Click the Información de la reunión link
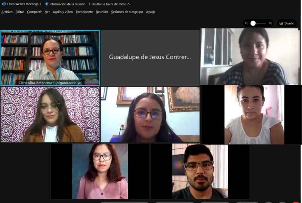302x203 pixels. [x=67, y=4]
